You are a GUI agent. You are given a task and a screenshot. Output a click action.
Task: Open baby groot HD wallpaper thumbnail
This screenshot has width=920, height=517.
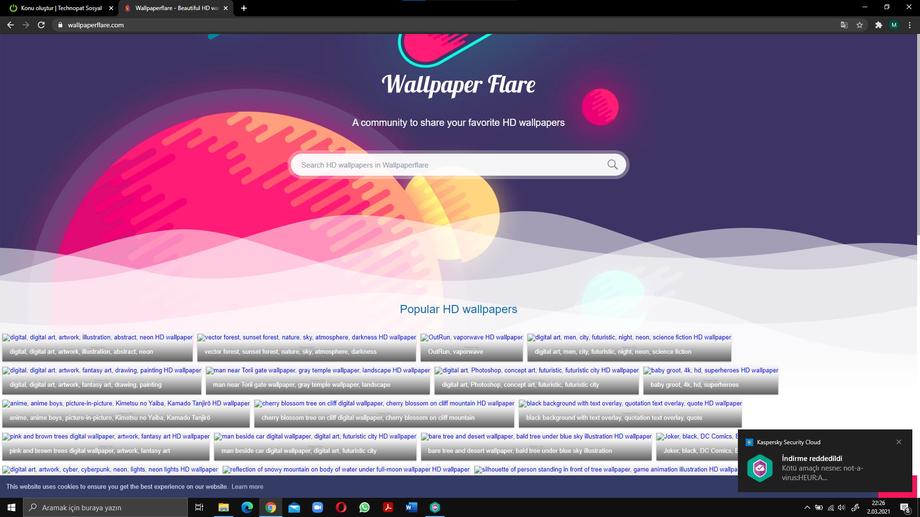pyautogui.click(x=711, y=371)
